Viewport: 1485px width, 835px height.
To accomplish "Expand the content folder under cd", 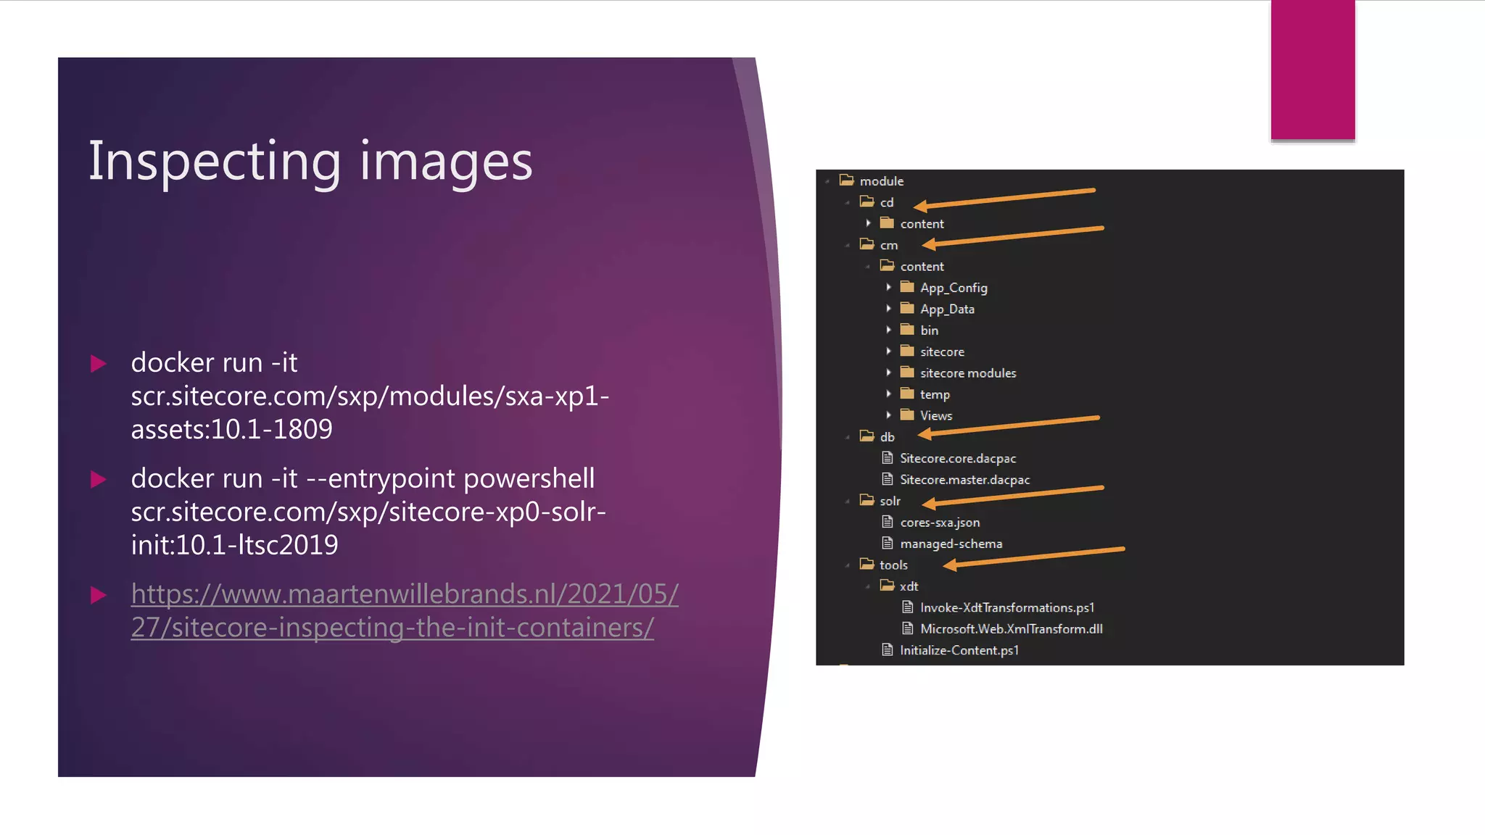I will 868,223.
